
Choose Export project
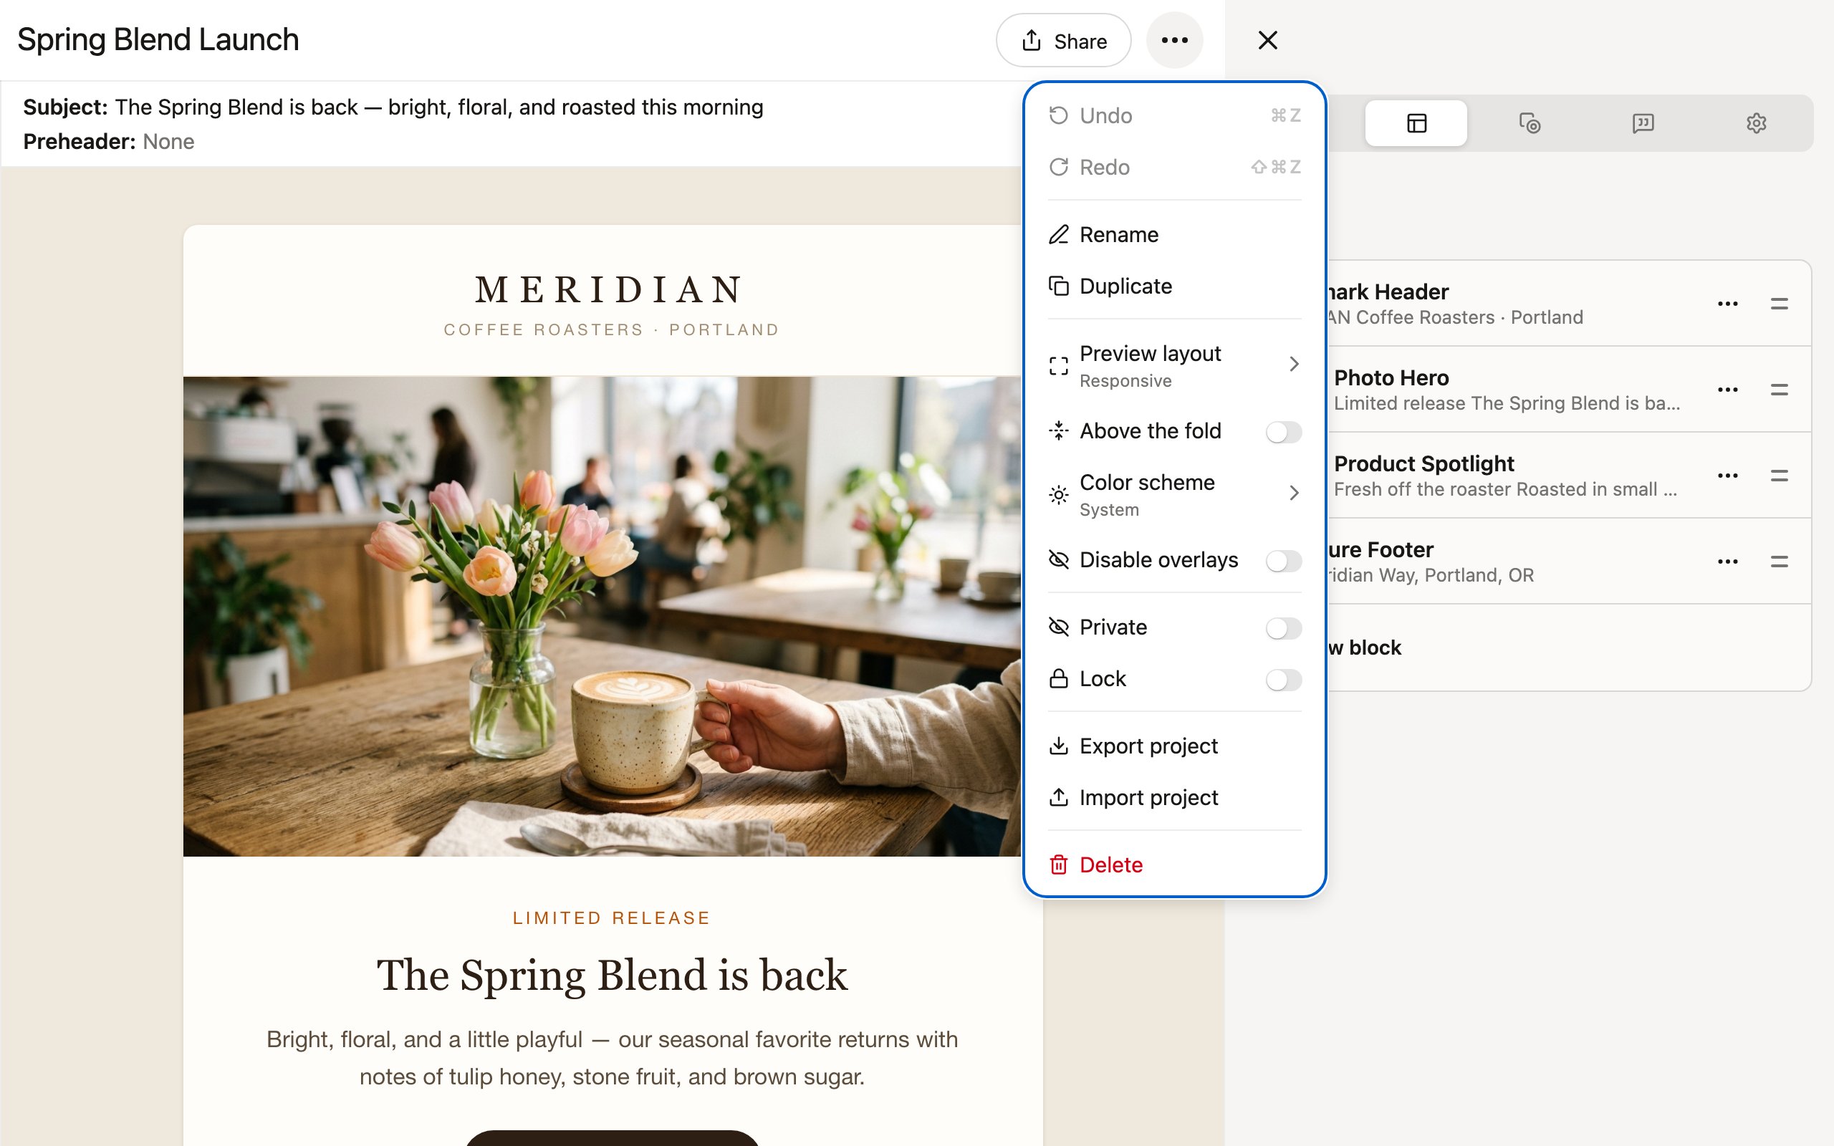[x=1174, y=746]
